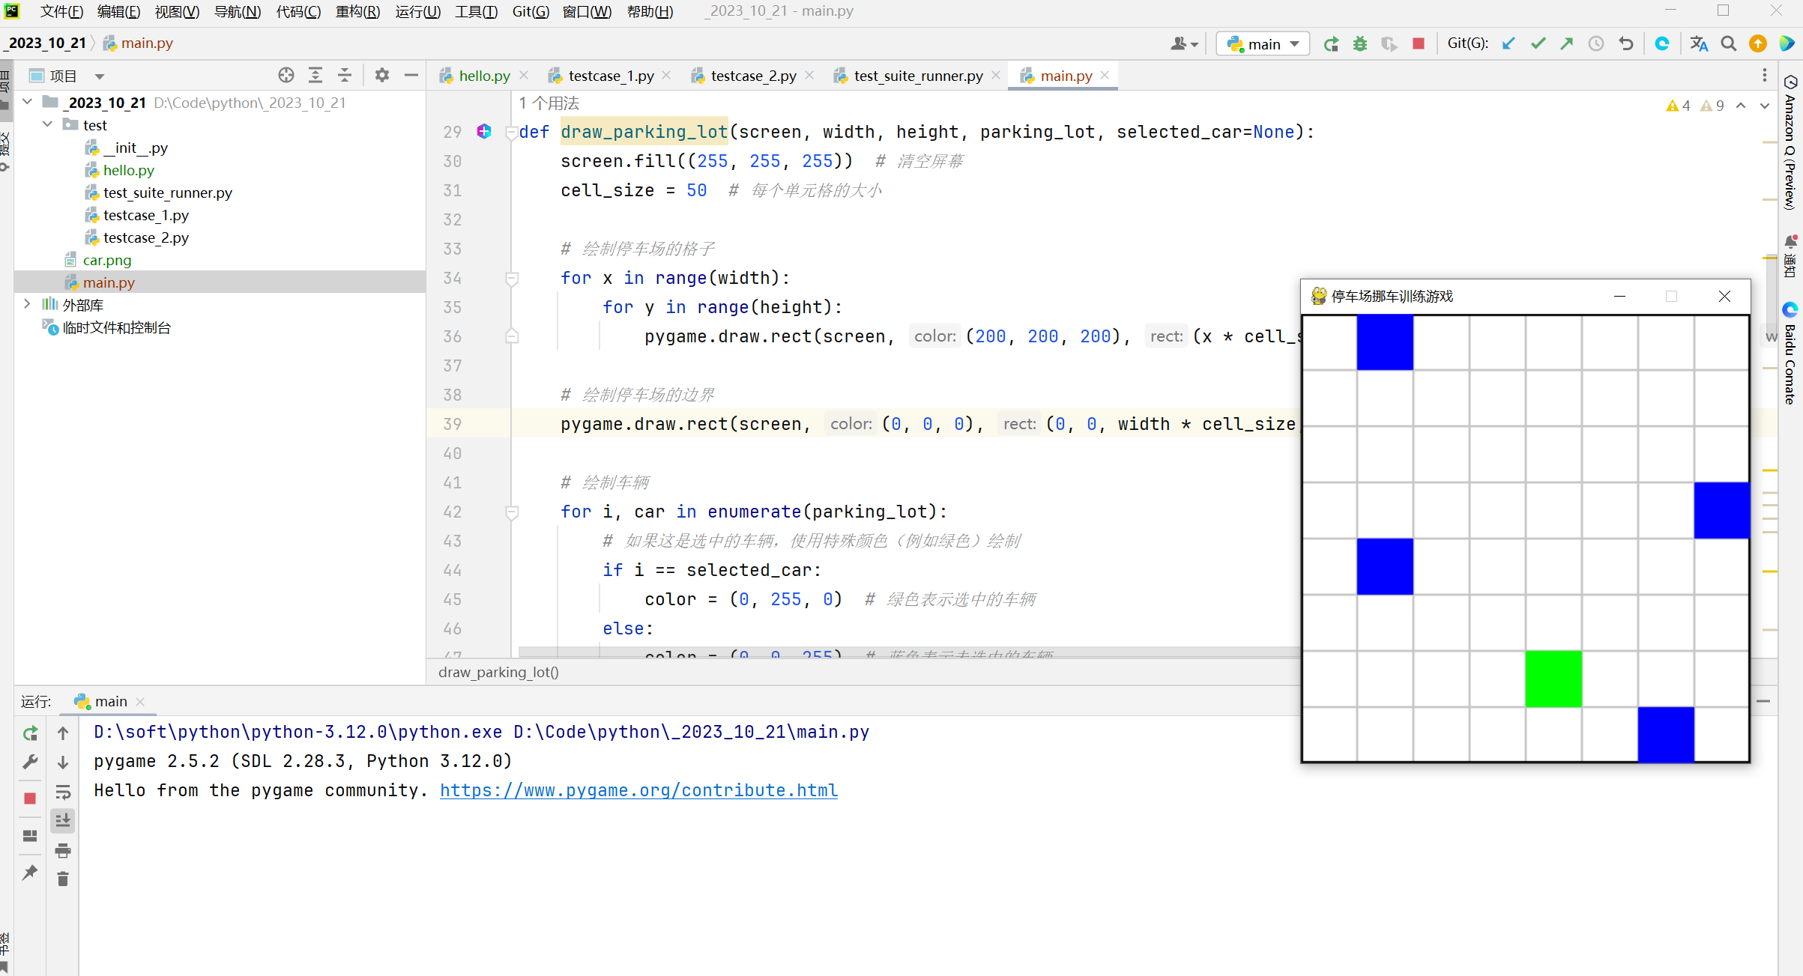Click the trash clear-output icon
This screenshot has width=1803, height=976.
(63, 879)
